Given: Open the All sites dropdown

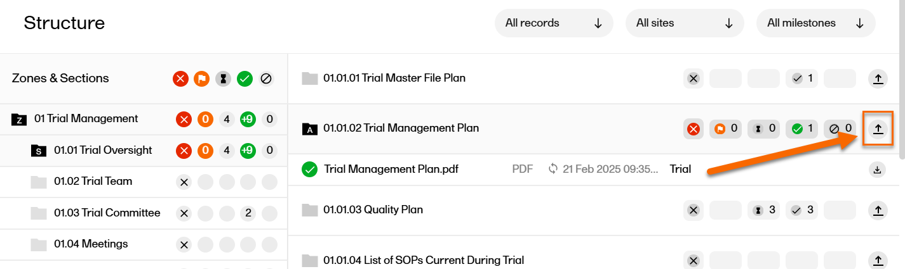Looking at the screenshot, I should [685, 23].
